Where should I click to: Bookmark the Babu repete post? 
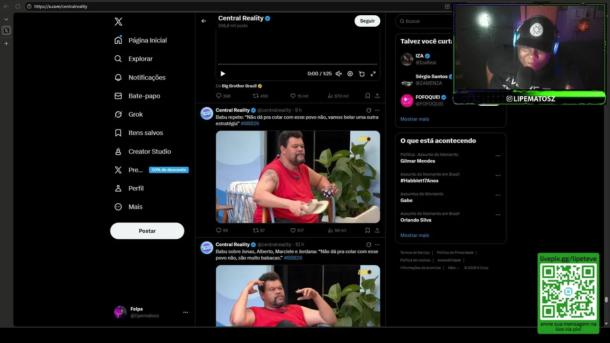point(367,230)
